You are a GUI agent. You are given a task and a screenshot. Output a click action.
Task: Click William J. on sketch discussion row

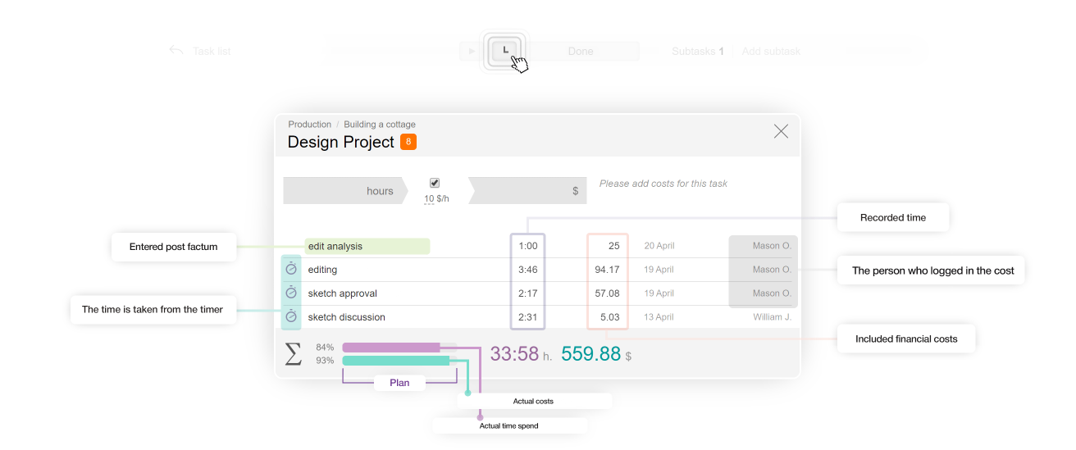(x=772, y=317)
